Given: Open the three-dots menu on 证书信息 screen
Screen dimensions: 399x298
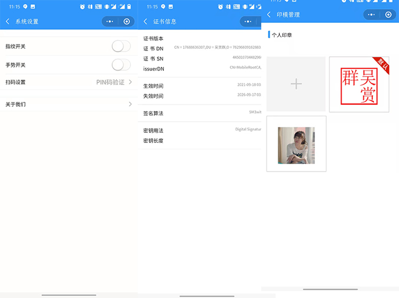Looking at the screenshot, I should pyautogui.click(x=248, y=22).
